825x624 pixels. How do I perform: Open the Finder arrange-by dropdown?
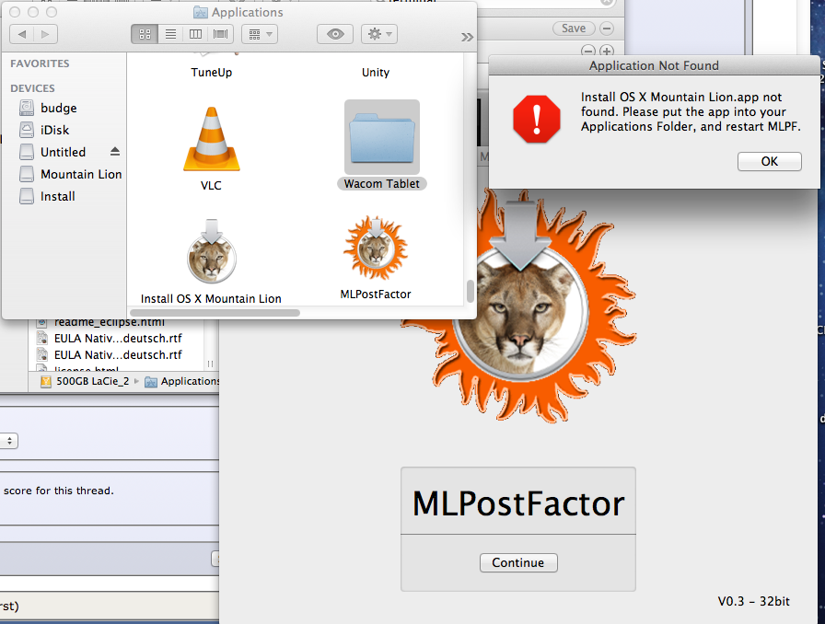click(x=260, y=34)
